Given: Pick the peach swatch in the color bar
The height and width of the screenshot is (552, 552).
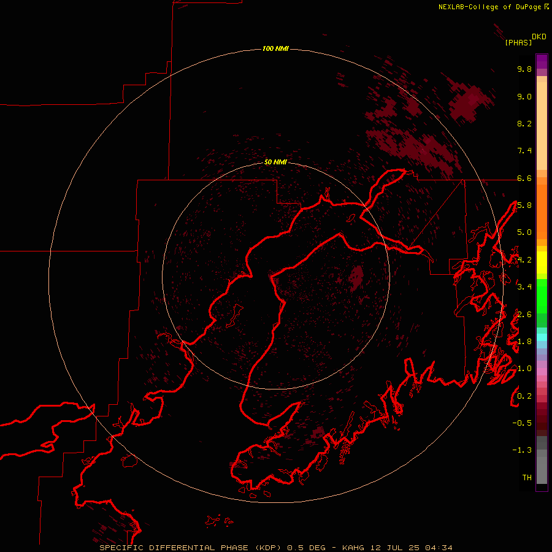Looking at the screenshot, I should point(542,127).
